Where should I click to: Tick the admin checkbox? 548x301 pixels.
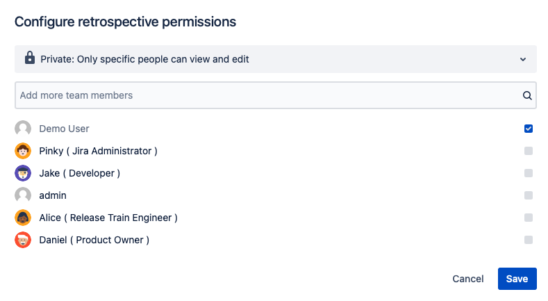[x=529, y=195]
